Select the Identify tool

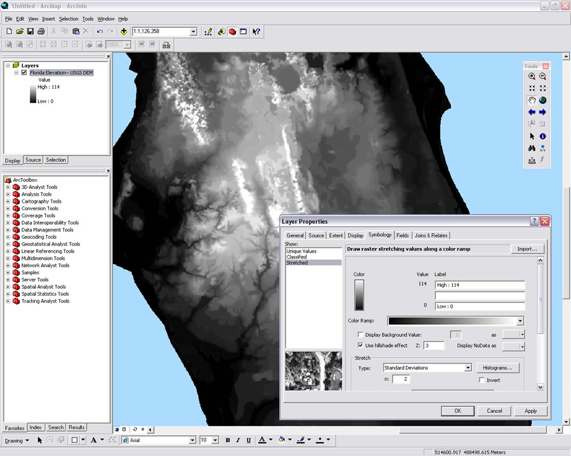click(543, 136)
